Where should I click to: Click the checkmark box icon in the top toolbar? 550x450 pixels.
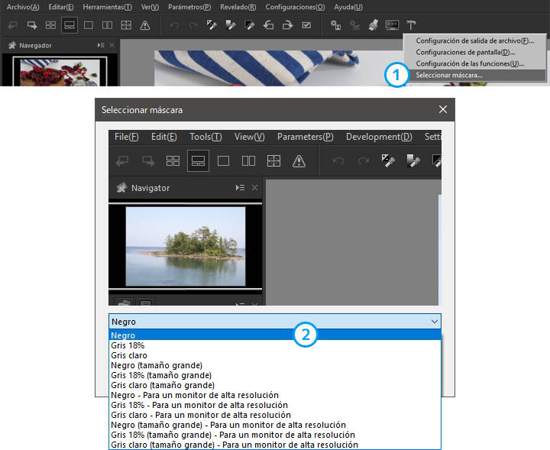306,25
